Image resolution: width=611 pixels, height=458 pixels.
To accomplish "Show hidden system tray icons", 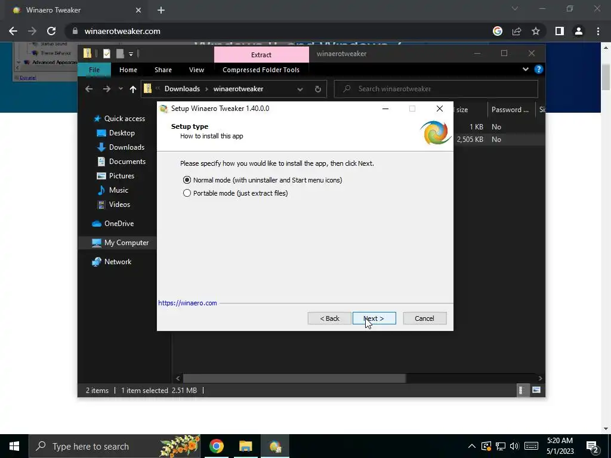I will (471, 446).
